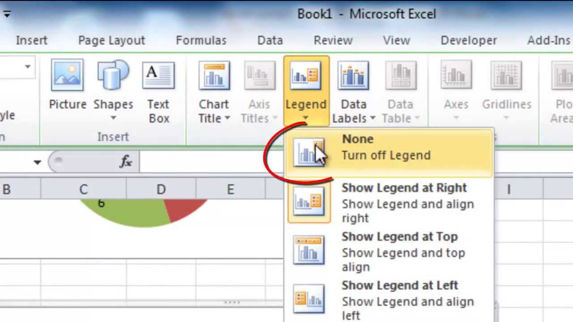Select None to turn off legend
This screenshot has width=573, height=322.
coord(389,153)
